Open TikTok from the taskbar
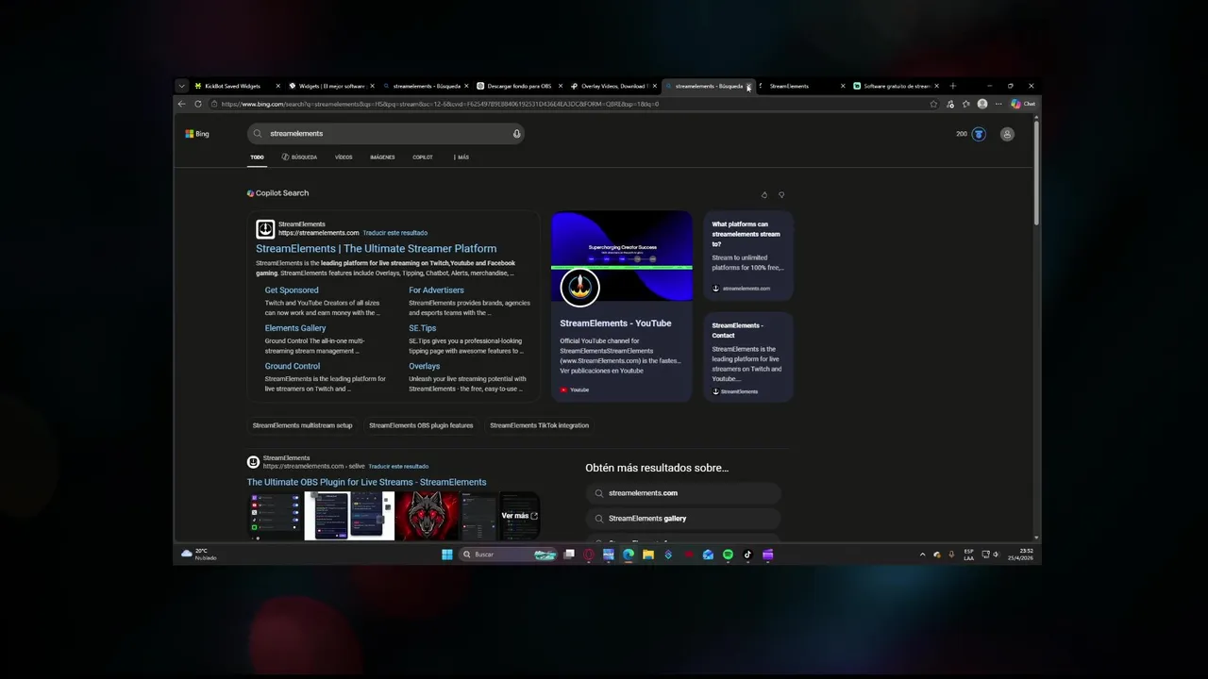Viewport: 1208px width, 679px height. click(747, 555)
